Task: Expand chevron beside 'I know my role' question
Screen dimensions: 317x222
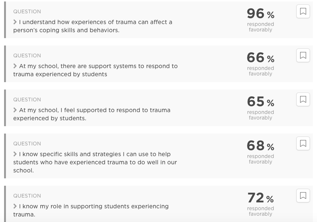Action: 15,206
